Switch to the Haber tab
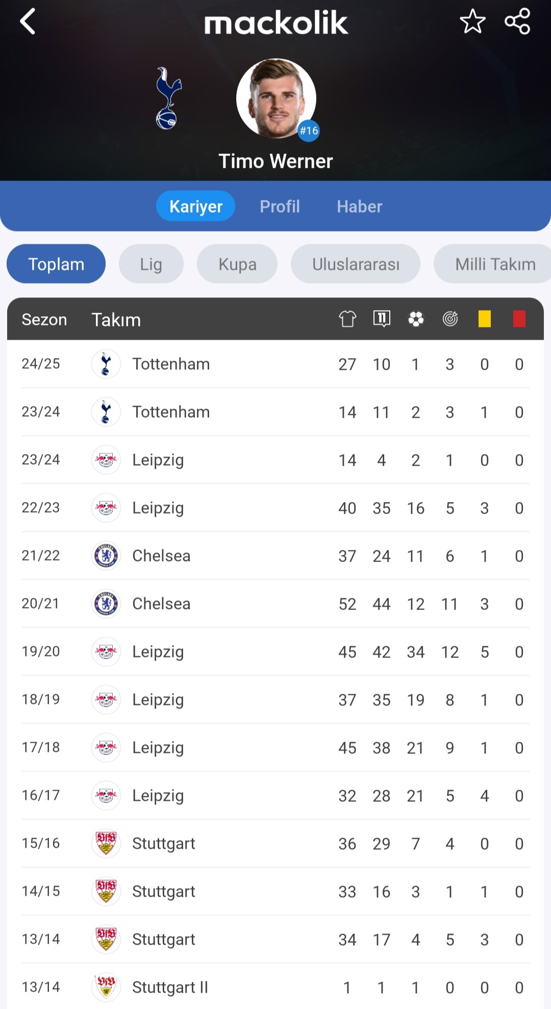 pos(359,206)
